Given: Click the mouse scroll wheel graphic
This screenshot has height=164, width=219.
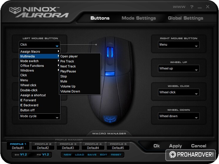Looking at the screenshot, I should (110, 52).
